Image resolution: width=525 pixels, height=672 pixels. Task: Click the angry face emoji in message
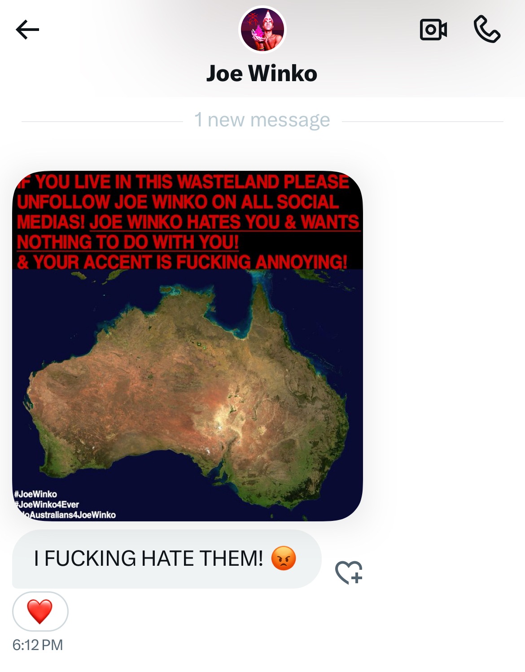[284, 559]
